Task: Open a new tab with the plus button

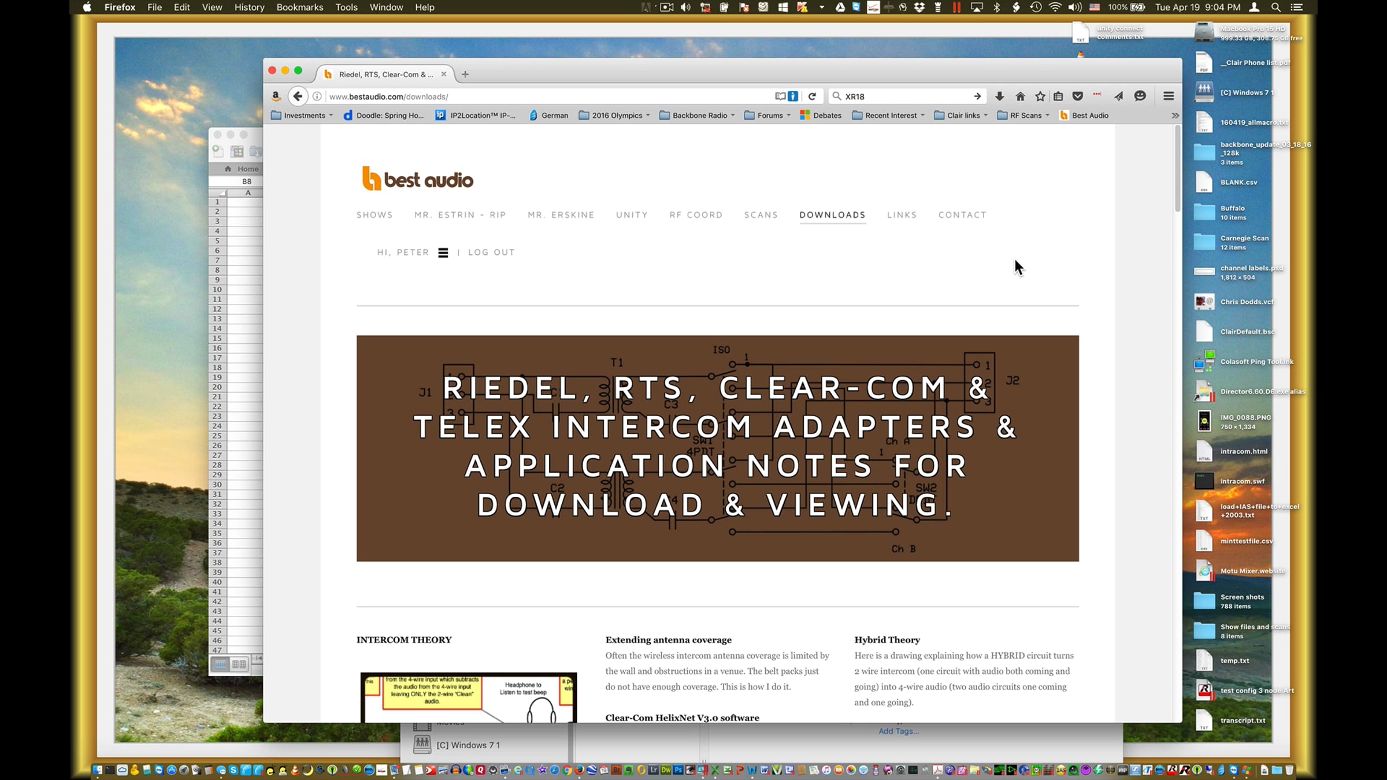Action: (x=465, y=75)
